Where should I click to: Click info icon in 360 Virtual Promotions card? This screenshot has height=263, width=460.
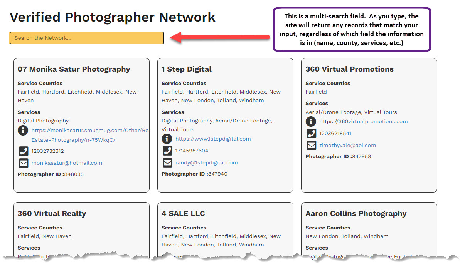[x=311, y=121]
